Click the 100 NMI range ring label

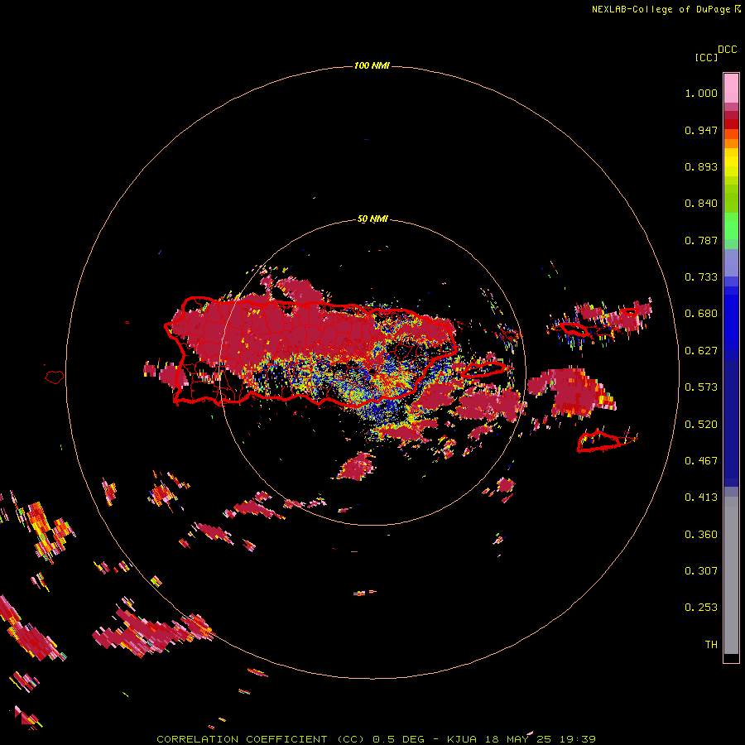point(372,65)
